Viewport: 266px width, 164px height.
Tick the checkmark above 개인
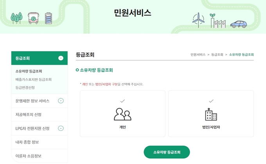122,101
